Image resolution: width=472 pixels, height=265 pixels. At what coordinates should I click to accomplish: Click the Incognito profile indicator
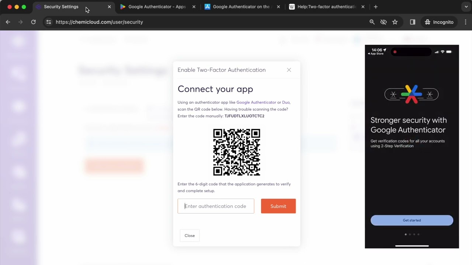pos(439,22)
